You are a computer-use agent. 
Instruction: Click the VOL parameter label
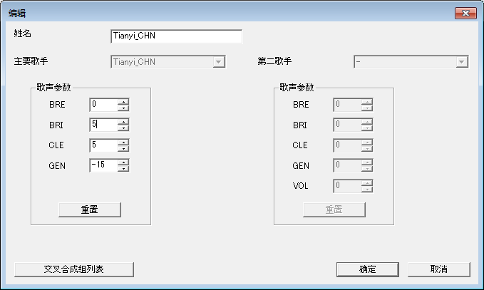[x=300, y=186]
